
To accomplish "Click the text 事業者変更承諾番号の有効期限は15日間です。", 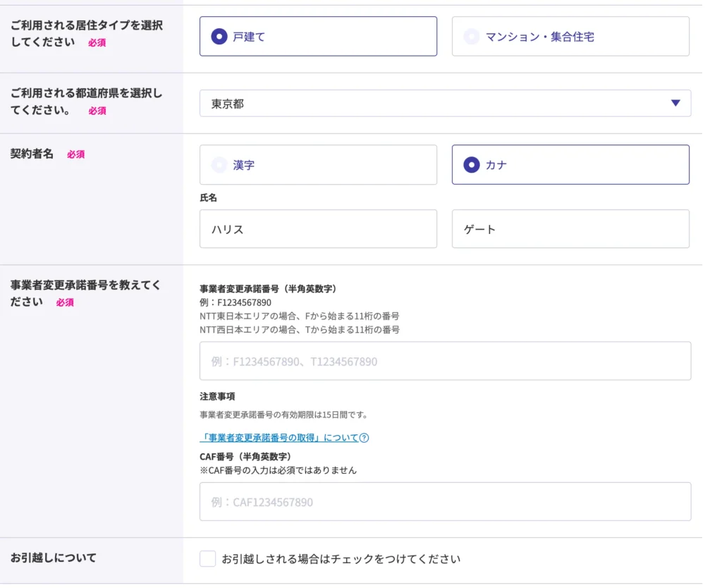I will tap(283, 415).
